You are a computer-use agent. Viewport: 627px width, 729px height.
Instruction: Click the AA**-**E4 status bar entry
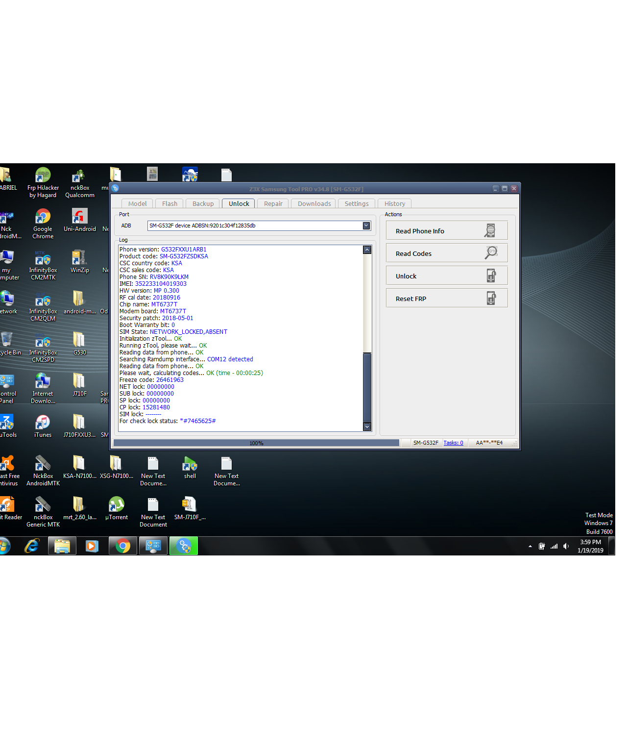click(489, 443)
